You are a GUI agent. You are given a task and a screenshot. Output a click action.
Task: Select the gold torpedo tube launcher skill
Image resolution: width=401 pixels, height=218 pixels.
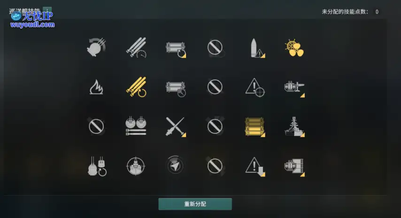point(254,127)
